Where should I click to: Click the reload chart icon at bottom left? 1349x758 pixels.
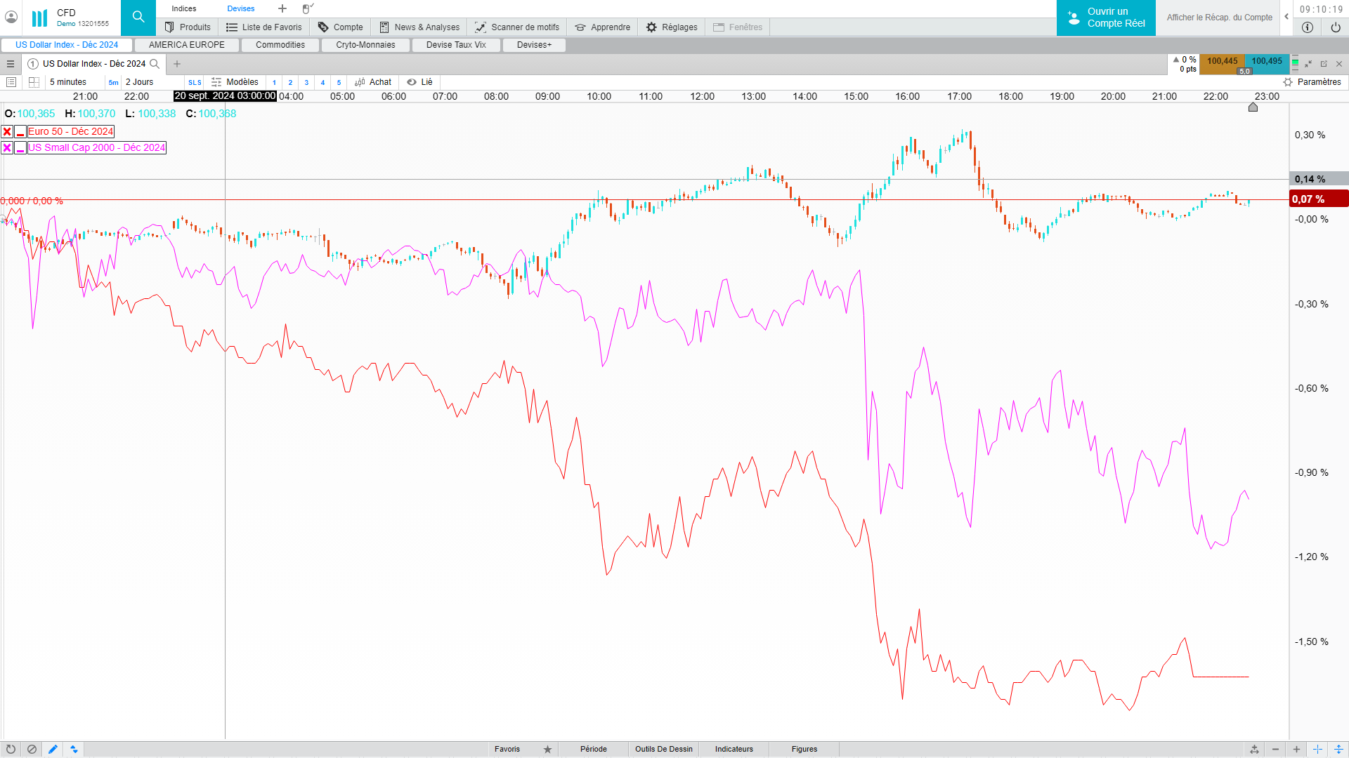[x=11, y=749]
